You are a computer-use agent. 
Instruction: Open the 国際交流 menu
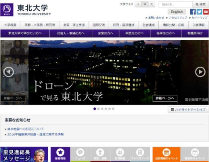click(99, 25)
